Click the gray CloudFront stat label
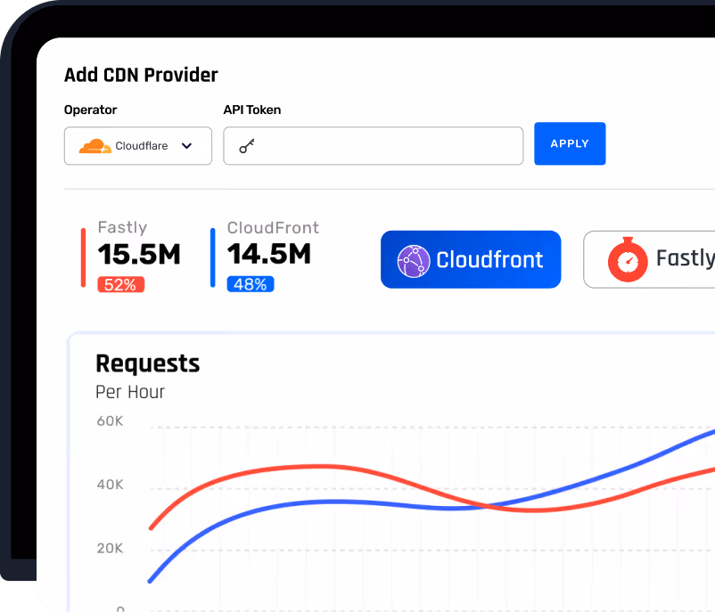 click(x=273, y=227)
